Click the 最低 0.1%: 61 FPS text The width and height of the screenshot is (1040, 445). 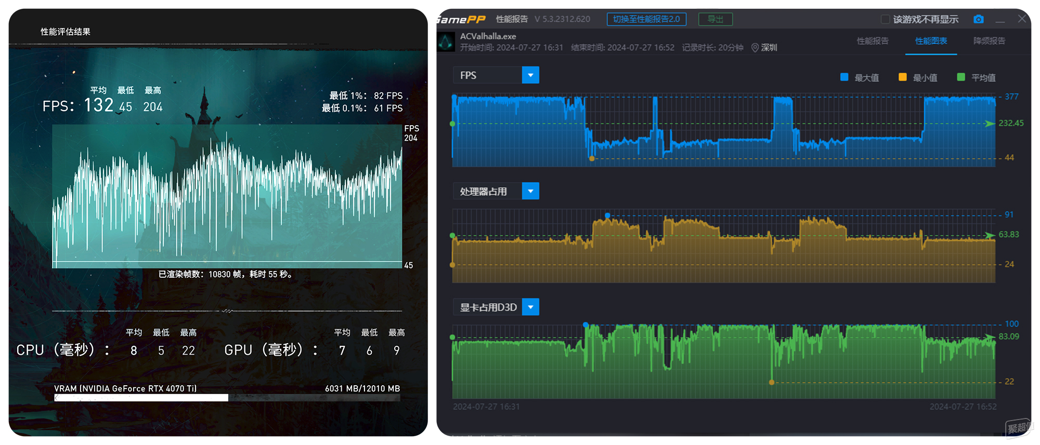click(x=362, y=108)
